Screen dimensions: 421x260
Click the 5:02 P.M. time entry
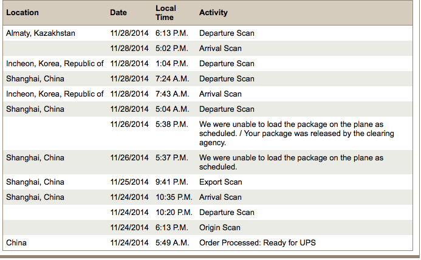coord(171,49)
